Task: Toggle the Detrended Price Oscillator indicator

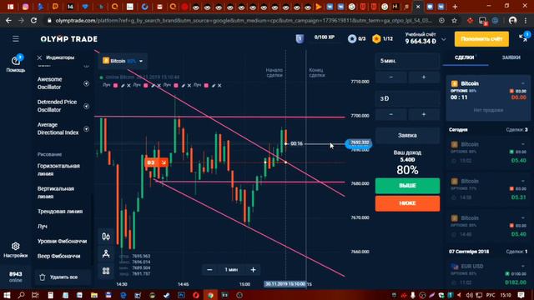Action: (x=87, y=106)
